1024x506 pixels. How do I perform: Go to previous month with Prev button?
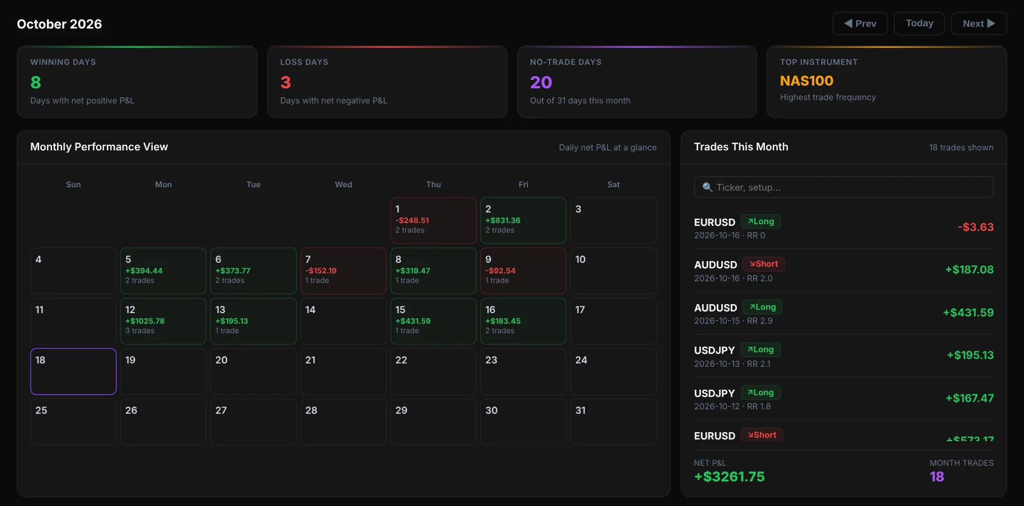860,23
